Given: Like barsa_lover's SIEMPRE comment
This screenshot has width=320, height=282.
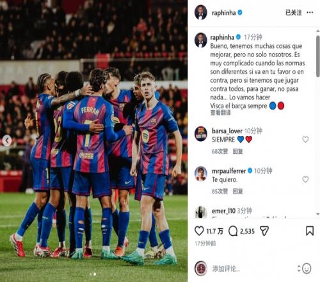Looking at the screenshot, I should tap(305, 140).
